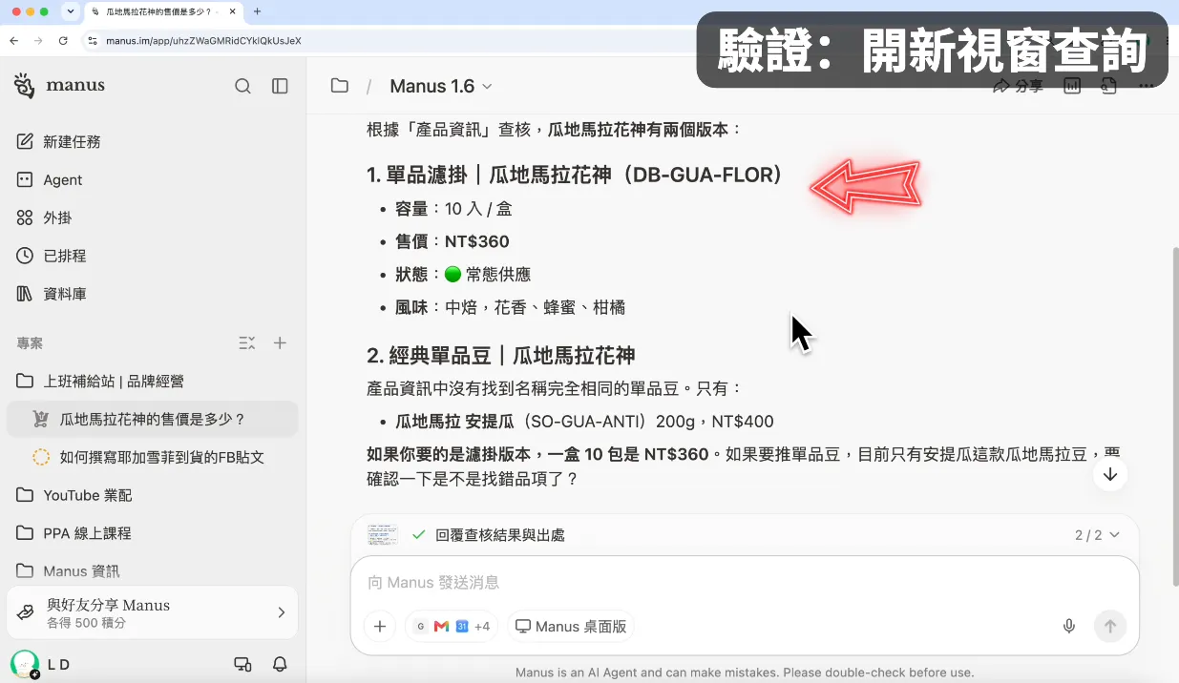The height and width of the screenshot is (683, 1179).
Task: Open the connectors pill with +4
Action: tap(452, 627)
